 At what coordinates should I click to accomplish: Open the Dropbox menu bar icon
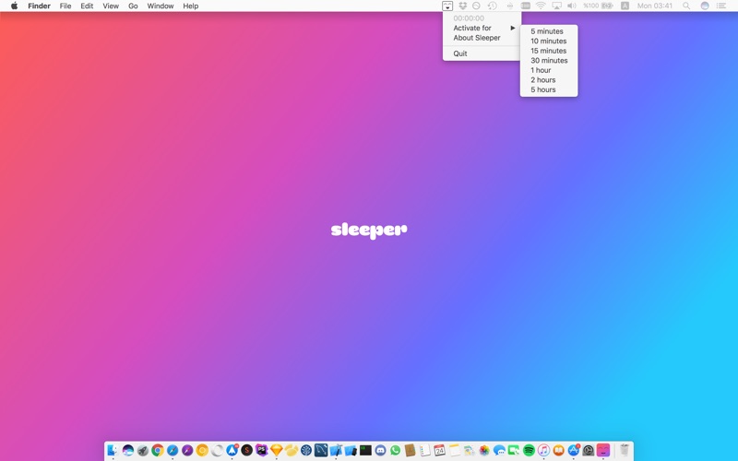[463, 6]
